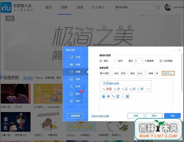Expand the candidate count dropdown showing 5
The image size is (184, 142).
coord(139,61)
